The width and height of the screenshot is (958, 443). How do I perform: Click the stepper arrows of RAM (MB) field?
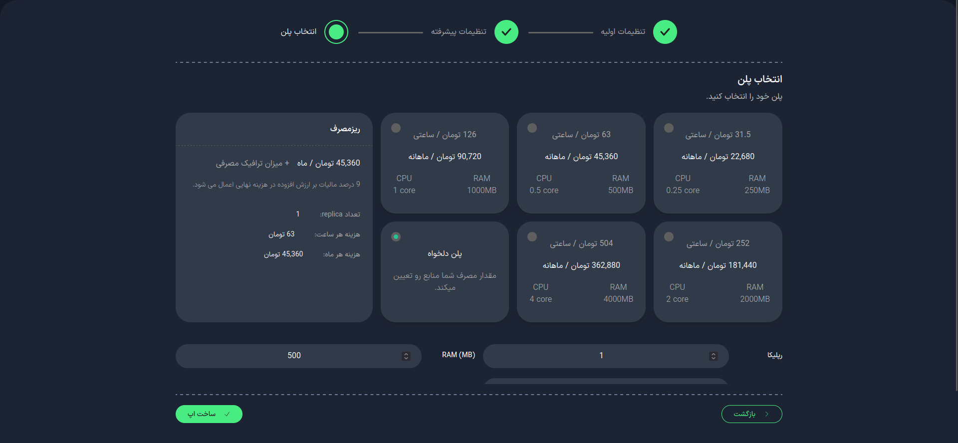(x=406, y=356)
